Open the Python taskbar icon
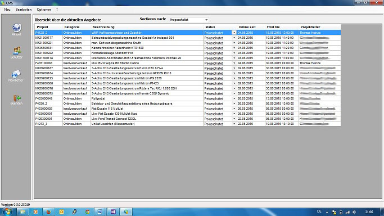This screenshot has height=216, width=384. (75, 212)
